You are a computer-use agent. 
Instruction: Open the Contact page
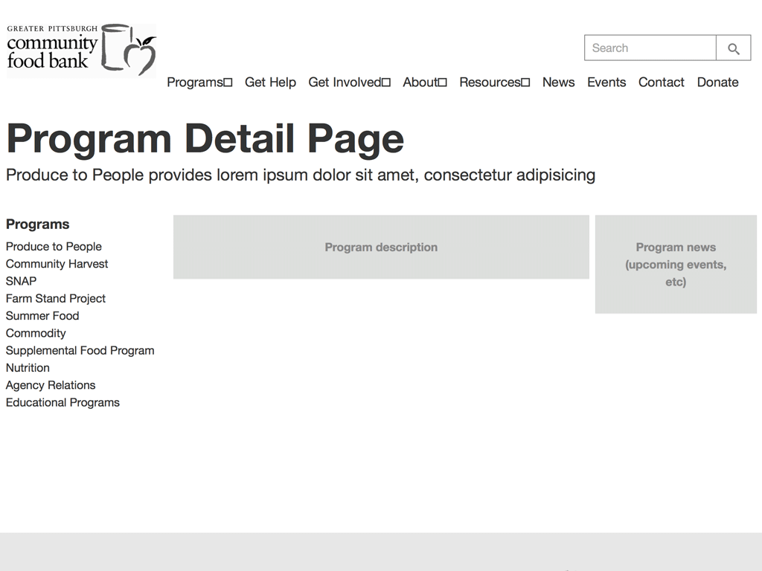tap(661, 83)
